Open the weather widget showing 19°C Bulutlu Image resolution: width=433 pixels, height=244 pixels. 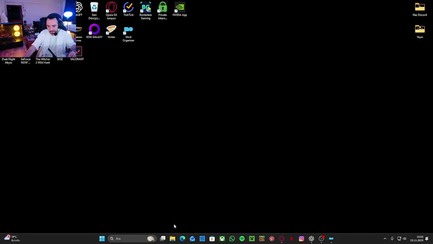(x=12, y=239)
